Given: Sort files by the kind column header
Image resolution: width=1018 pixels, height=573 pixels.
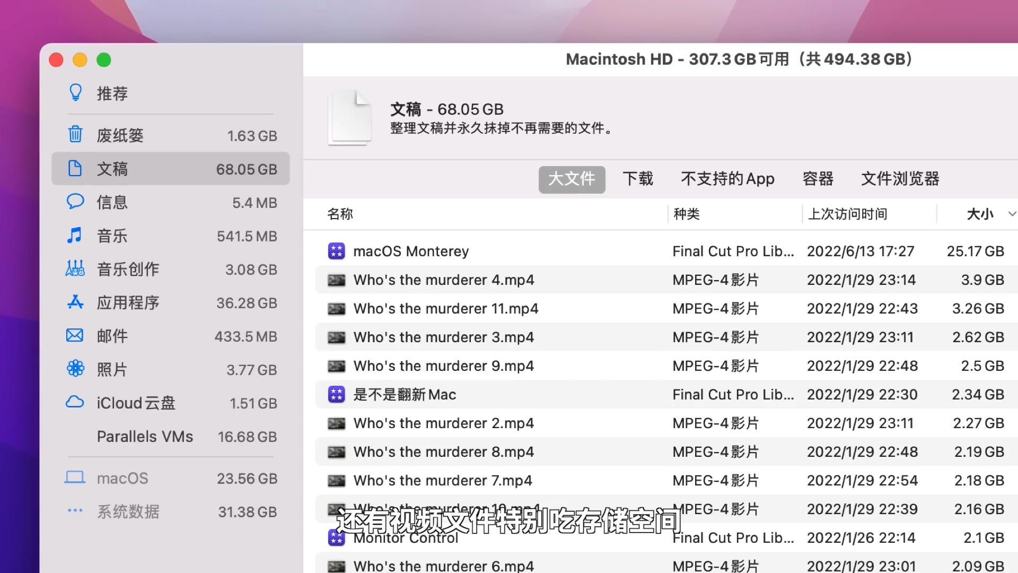Looking at the screenshot, I should coord(686,214).
